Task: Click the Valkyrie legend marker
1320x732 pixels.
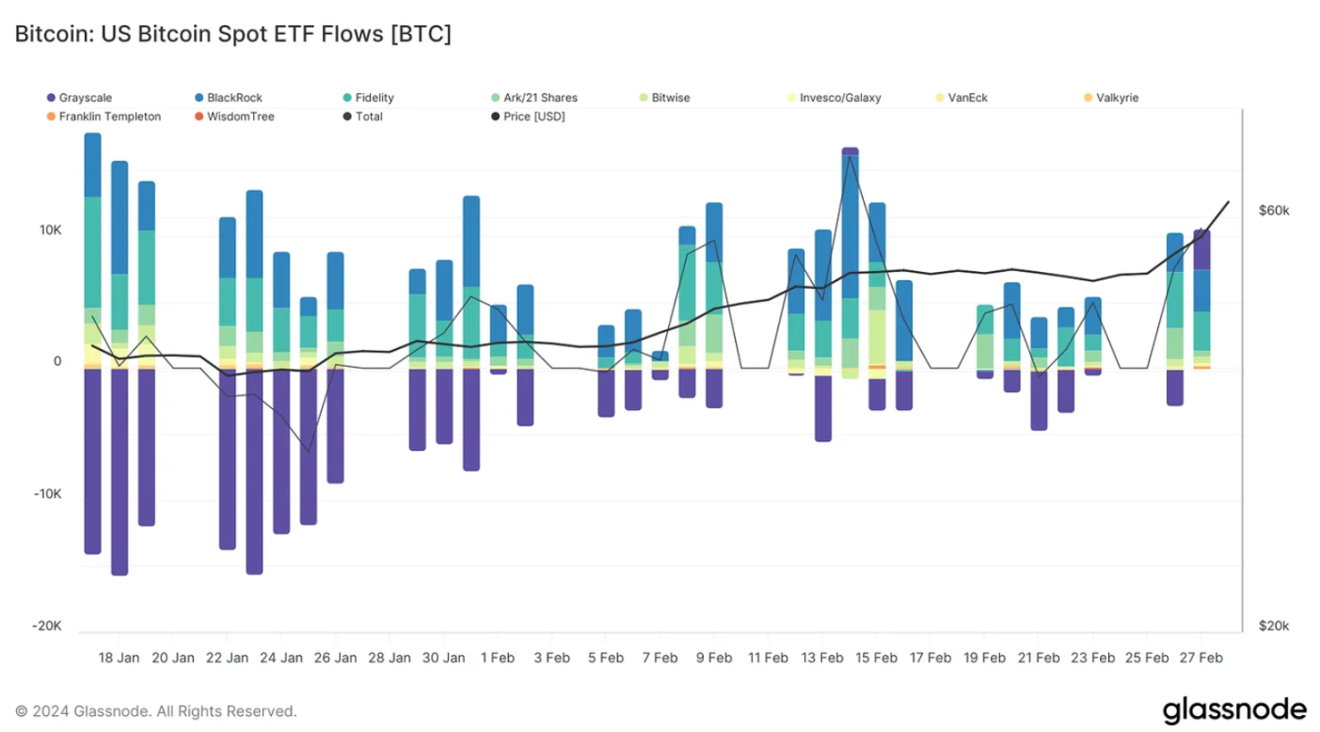Action: [1089, 98]
